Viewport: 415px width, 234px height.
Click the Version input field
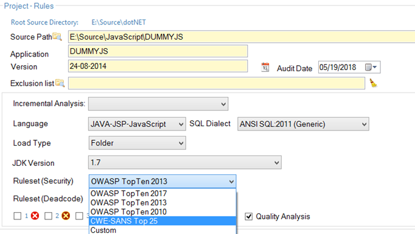158,66
